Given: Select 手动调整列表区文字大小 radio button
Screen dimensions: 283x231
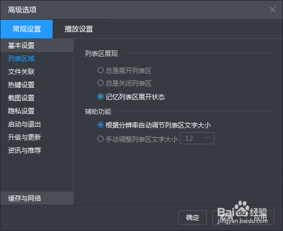Looking at the screenshot, I should tap(101, 139).
